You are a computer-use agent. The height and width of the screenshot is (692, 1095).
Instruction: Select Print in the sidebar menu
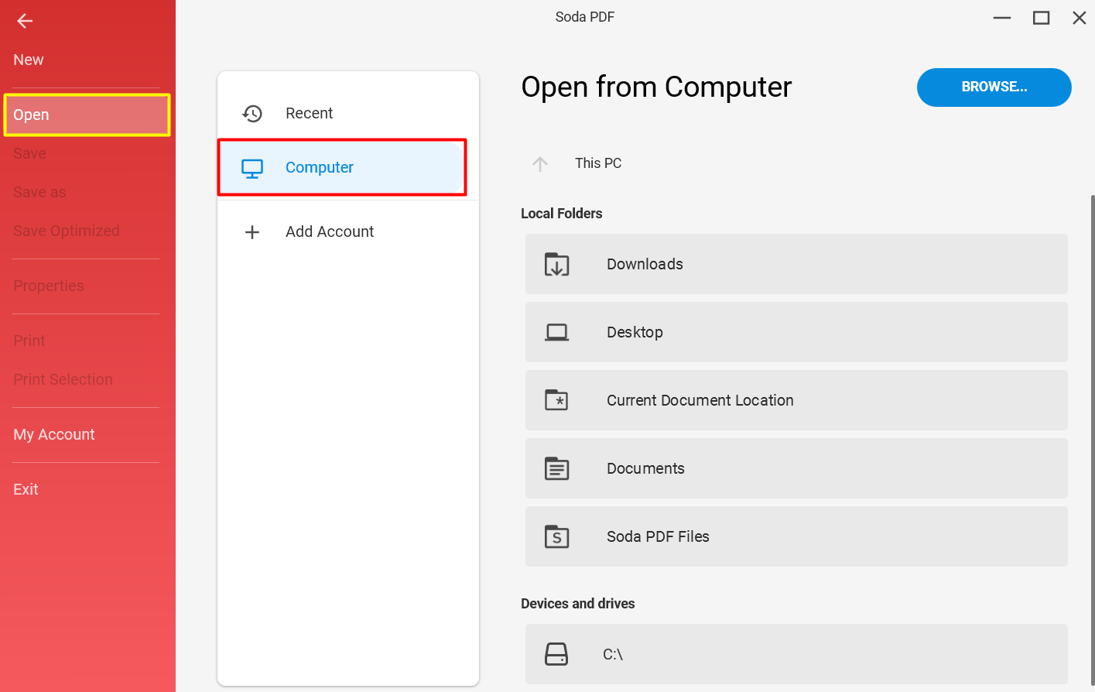29,341
